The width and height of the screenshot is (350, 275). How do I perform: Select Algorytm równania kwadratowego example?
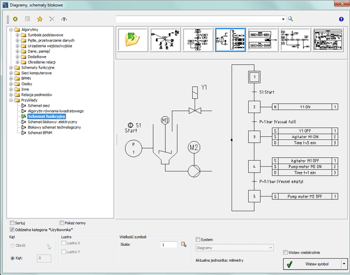[x=55, y=111]
